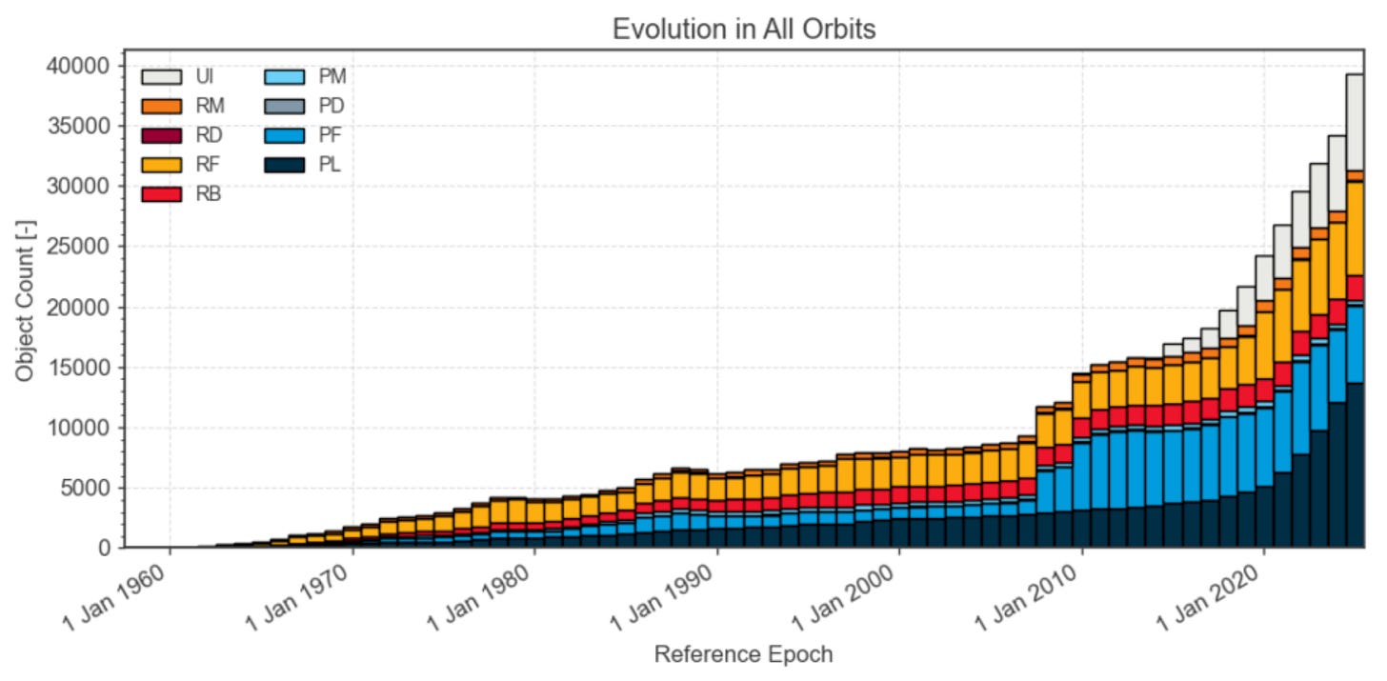Click the PD legend text label
Viewport: 1387px width, 681px height.
[332, 106]
